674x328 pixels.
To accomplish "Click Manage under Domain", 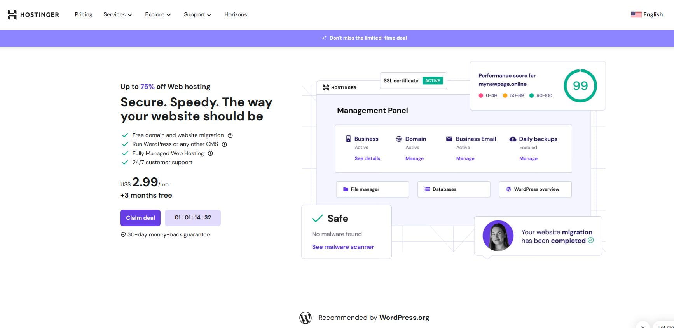I will (414, 158).
